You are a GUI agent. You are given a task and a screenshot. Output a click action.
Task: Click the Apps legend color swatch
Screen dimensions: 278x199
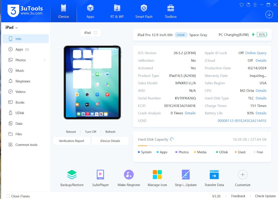coord(157,152)
